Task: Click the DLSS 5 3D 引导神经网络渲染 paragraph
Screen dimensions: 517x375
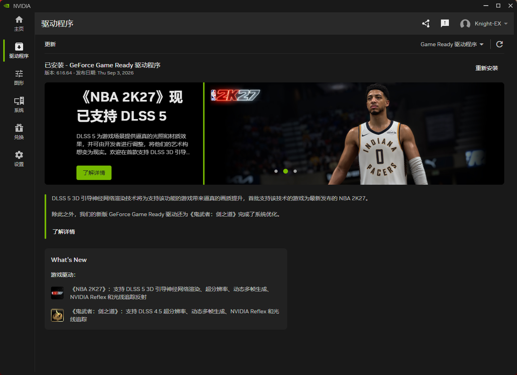Action: pyautogui.click(x=210, y=199)
